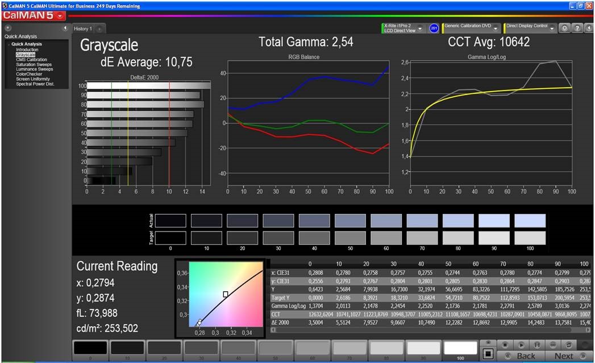Open the ColorChecker page
Screen dimensions: 595x363
[x=29, y=74]
